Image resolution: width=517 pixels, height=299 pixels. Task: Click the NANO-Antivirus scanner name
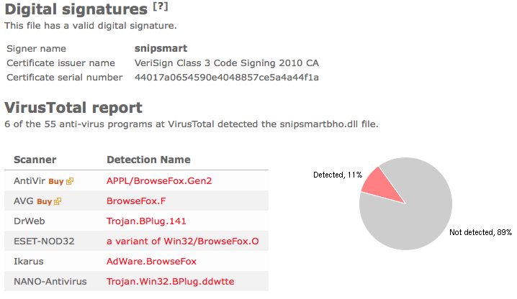pos(50,282)
